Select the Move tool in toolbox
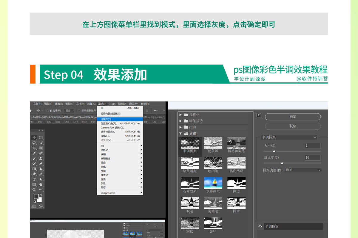 click(34, 137)
